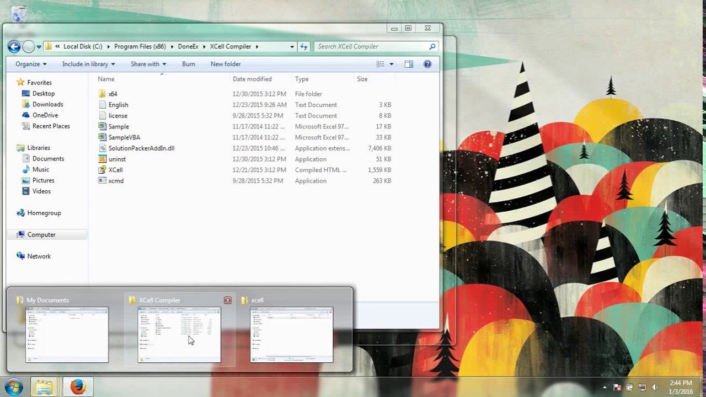Open the view options dropdown arrow
Image resolution: width=706 pixels, height=397 pixels.
392,64
